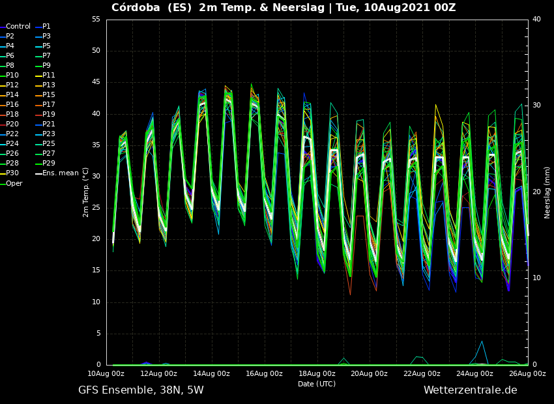Click the GFS Ensemble, 38N, 5W caption
This screenshot has height=404, width=554.
pos(141,390)
